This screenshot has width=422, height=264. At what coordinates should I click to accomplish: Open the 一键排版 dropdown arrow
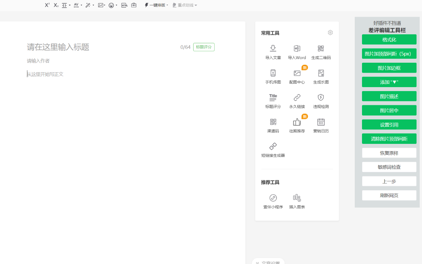click(167, 5)
